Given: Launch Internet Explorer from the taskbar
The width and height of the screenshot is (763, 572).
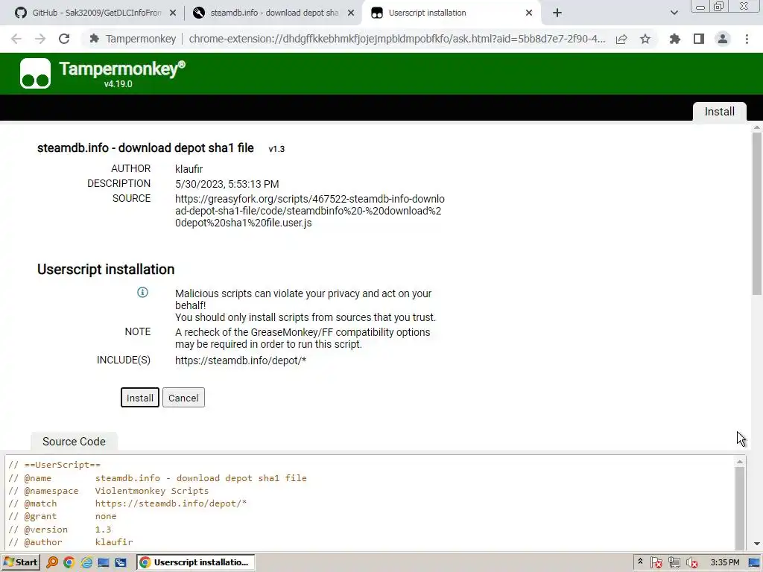Looking at the screenshot, I should pyautogui.click(x=86, y=563).
